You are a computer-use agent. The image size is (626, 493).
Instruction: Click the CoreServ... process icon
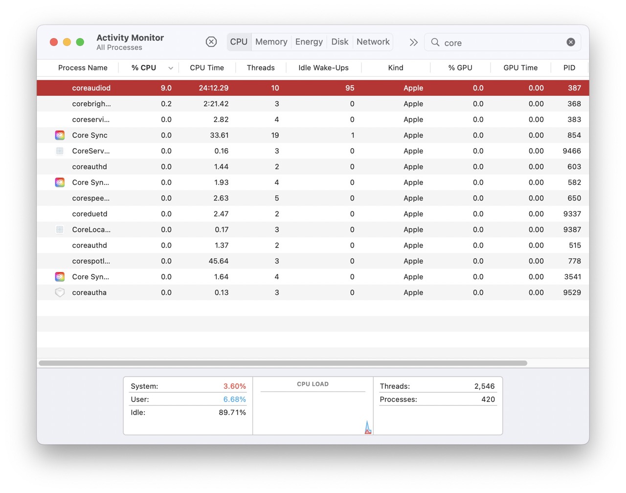[60, 151]
